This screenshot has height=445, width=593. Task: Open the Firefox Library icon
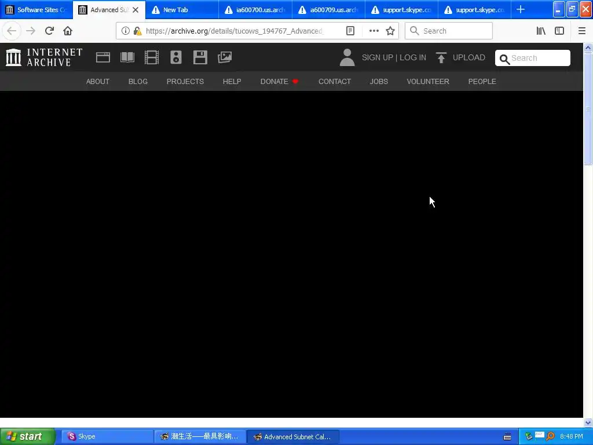coord(541,31)
